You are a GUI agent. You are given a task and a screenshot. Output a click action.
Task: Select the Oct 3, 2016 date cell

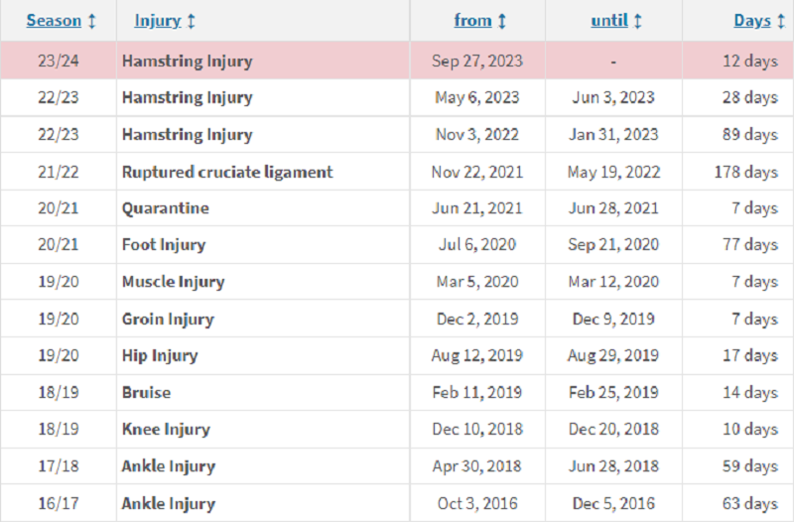coord(477,503)
